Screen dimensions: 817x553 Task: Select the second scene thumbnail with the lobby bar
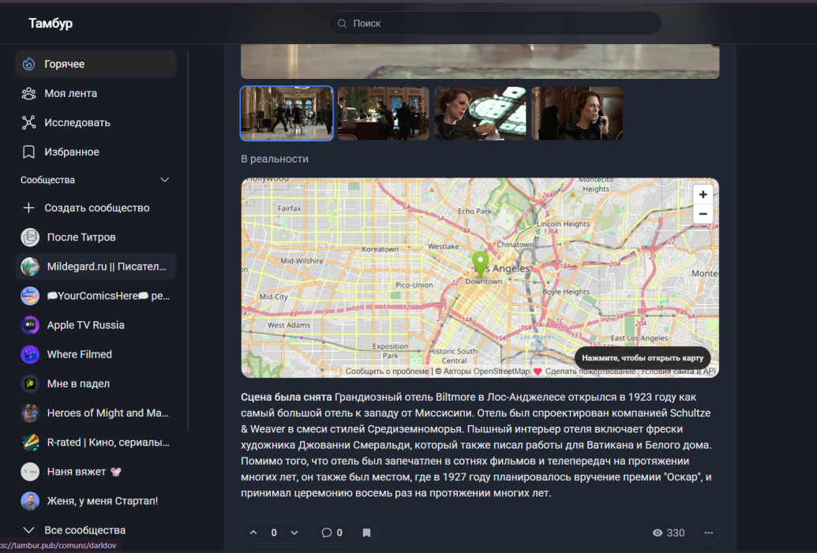pos(384,114)
